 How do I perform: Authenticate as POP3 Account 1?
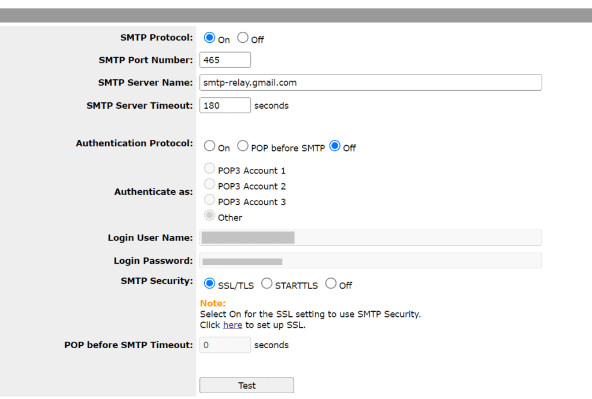[x=209, y=168]
